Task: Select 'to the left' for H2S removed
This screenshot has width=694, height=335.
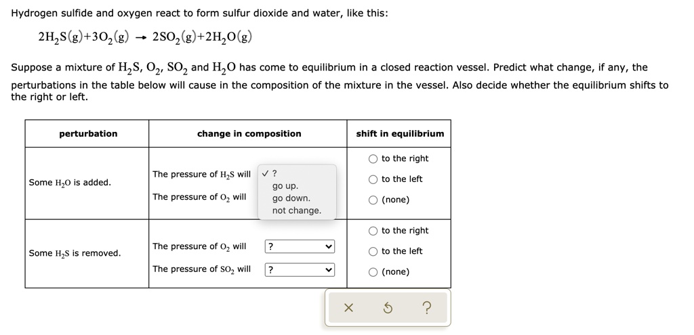Action: pos(373,252)
